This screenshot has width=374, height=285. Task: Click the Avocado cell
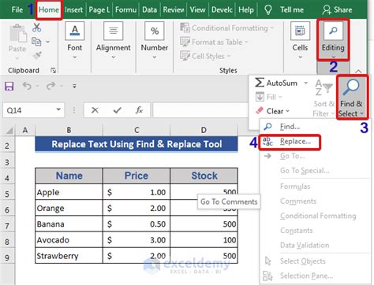pyautogui.click(x=69, y=240)
